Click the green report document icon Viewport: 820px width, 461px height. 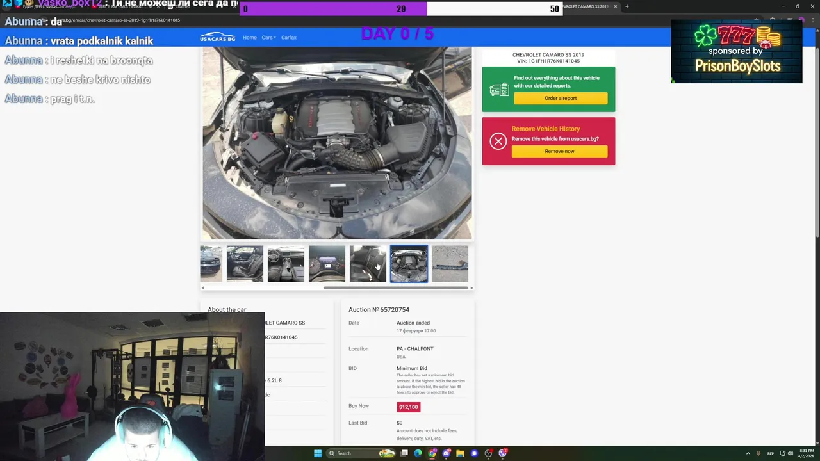499,90
